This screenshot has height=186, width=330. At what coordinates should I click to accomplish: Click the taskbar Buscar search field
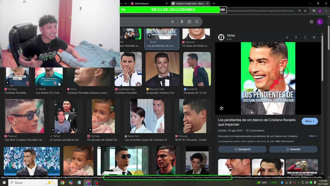click(33, 183)
